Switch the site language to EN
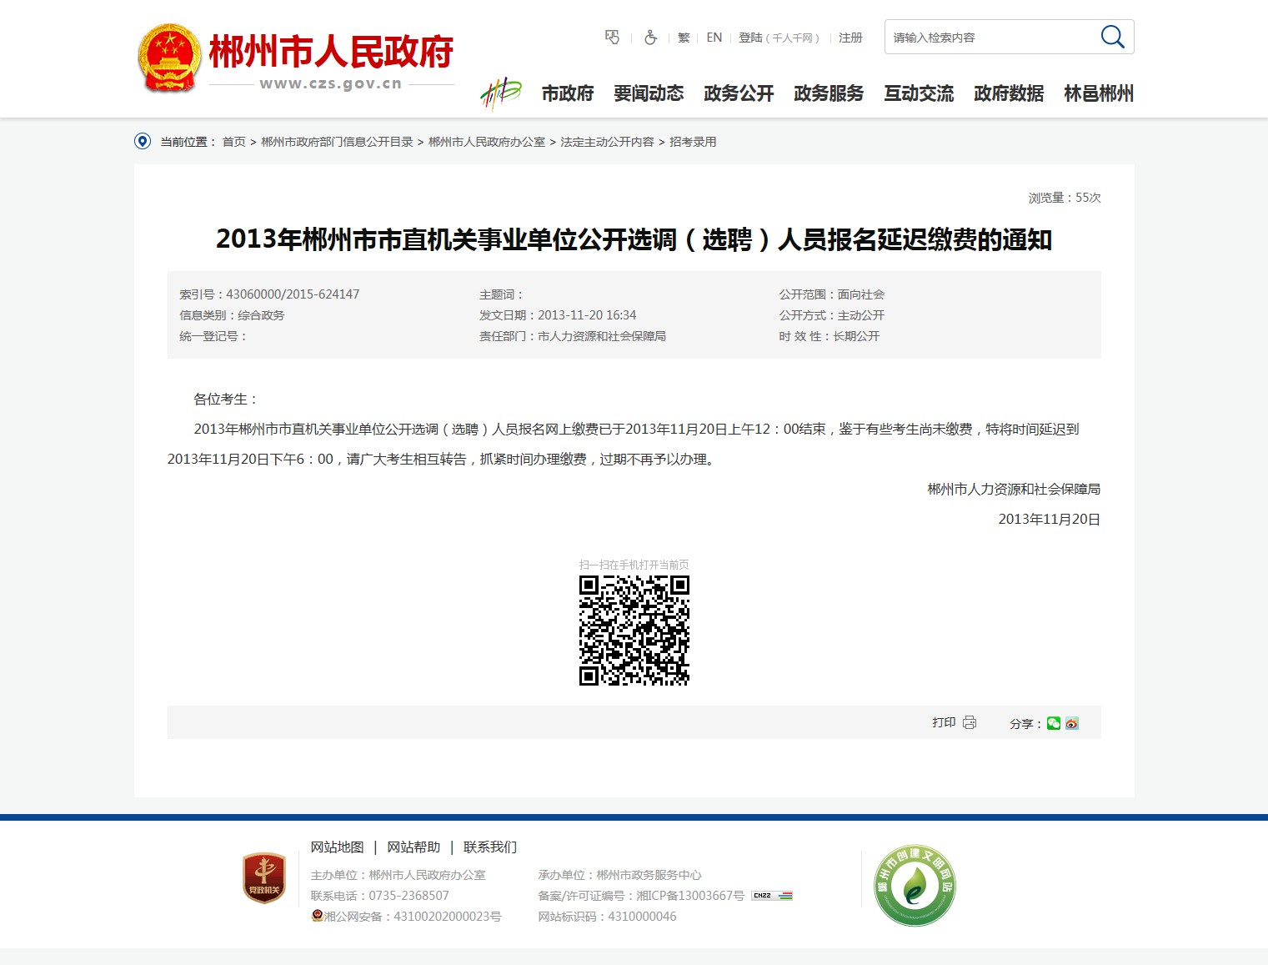Screen dimensions: 1268x965 (714, 38)
